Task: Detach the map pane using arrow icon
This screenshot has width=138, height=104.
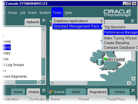Action: [132, 21]
